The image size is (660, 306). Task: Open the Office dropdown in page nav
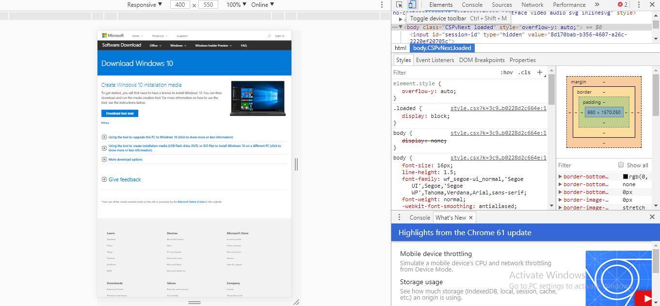click(x=156, y=46)
